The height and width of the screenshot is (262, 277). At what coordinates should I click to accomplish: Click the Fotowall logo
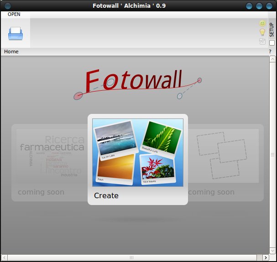[138, 84]
